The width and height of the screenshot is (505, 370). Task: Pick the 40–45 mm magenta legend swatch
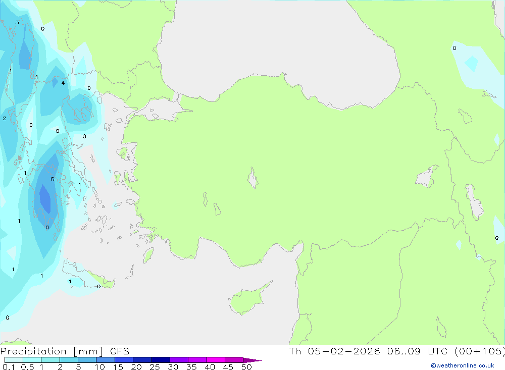point(216,360)
